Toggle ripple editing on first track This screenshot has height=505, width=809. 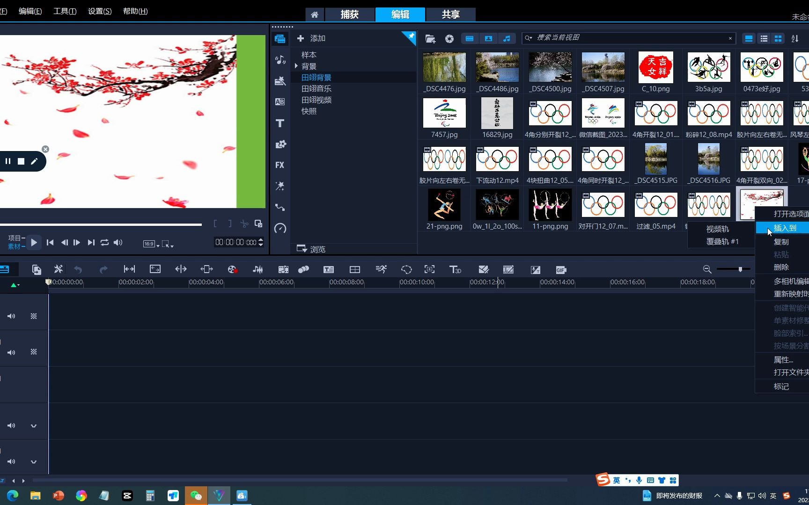pos(34,316)
